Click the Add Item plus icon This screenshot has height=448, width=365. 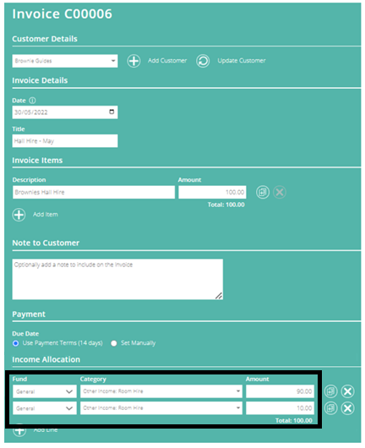coord(19,215)
